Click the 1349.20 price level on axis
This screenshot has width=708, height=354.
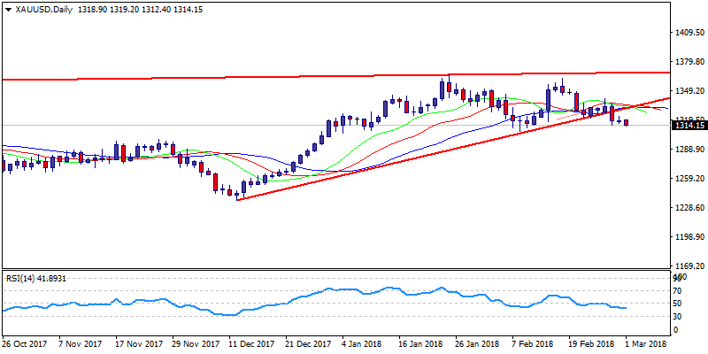[688, 91]
